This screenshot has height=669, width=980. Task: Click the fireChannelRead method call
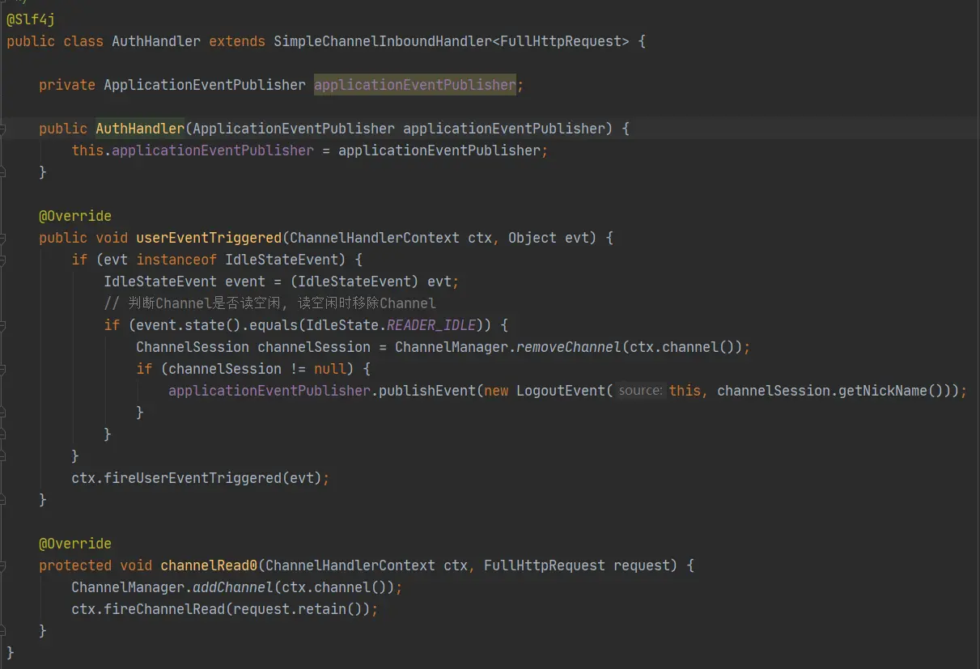pos(164,609)
